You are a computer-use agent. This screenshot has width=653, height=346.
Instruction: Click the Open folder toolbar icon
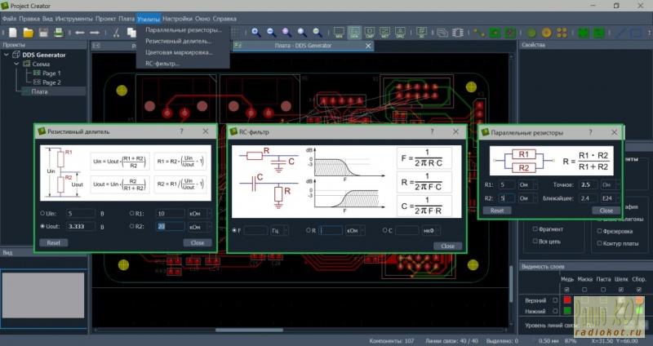coord(27,33)
